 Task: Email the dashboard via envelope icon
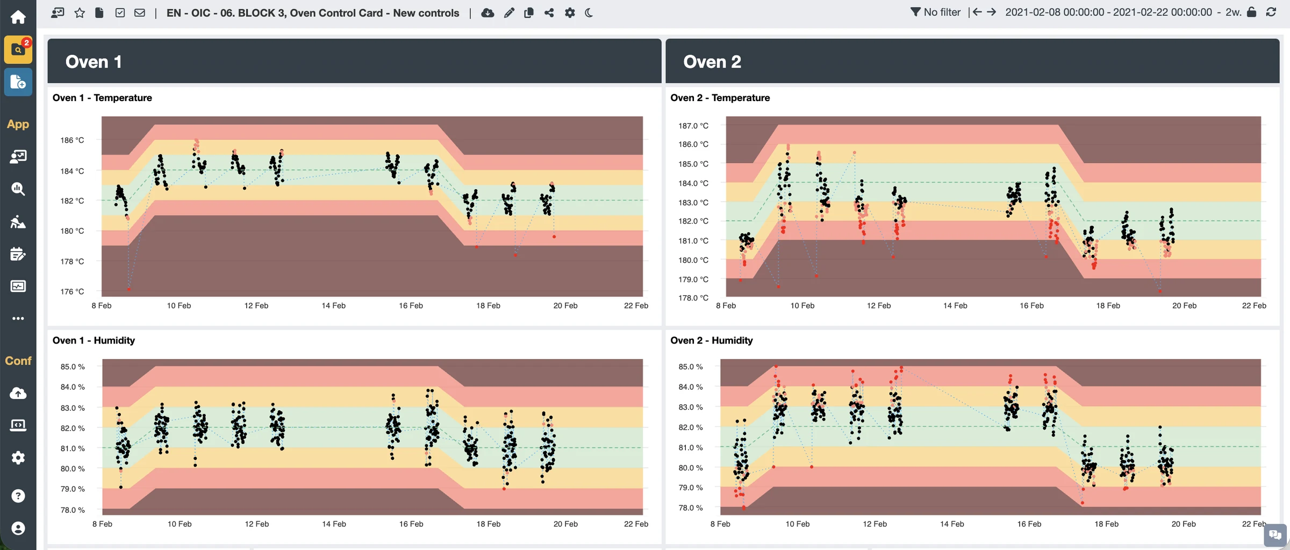coord(140,12)
